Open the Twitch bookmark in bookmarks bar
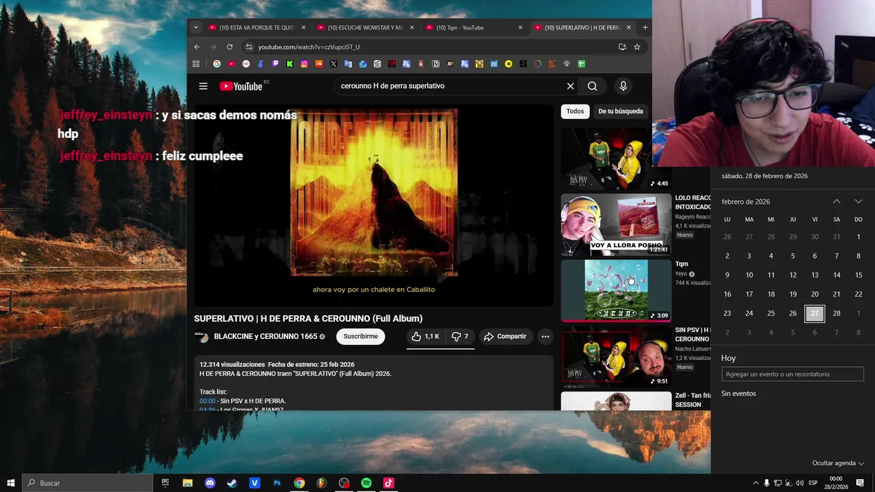 [275, 64]
